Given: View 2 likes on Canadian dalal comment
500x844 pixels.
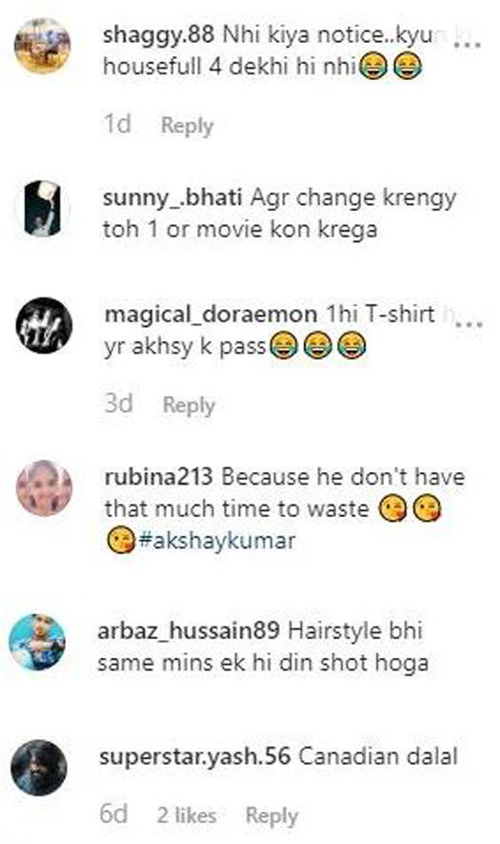Looking at the screenshot, I should pyautogui.click(x=187, y=815).
